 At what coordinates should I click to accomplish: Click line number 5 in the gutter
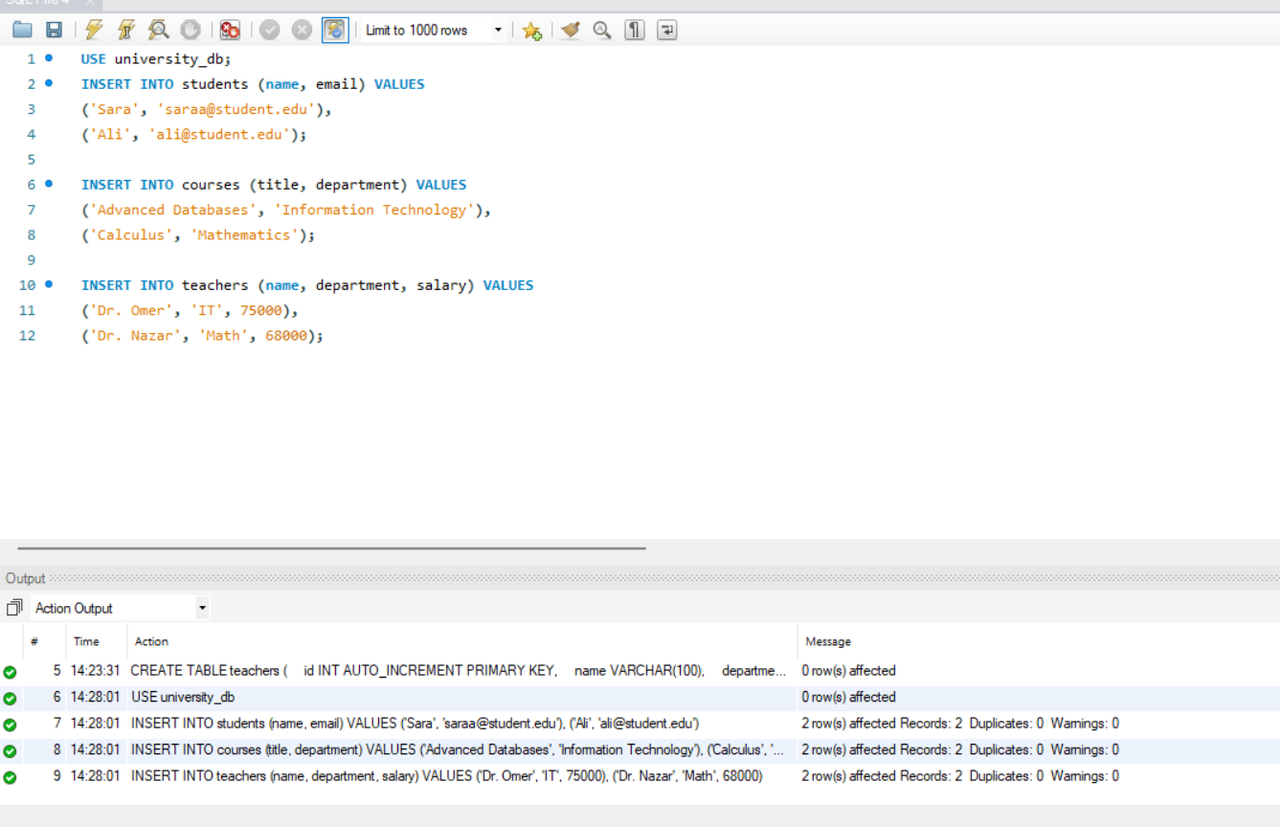coord(31,159)
